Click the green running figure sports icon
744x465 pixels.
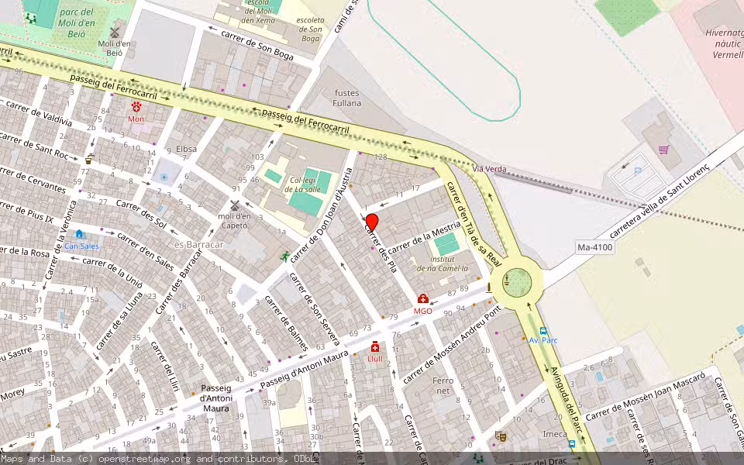pos(284,257)
